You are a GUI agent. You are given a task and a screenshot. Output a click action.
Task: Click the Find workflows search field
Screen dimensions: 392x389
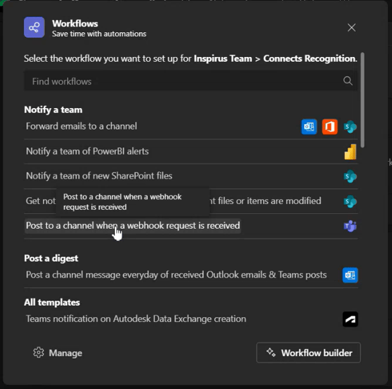(191, 81)
